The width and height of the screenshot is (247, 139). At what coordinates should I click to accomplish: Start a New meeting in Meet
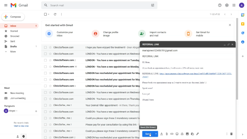17,93
